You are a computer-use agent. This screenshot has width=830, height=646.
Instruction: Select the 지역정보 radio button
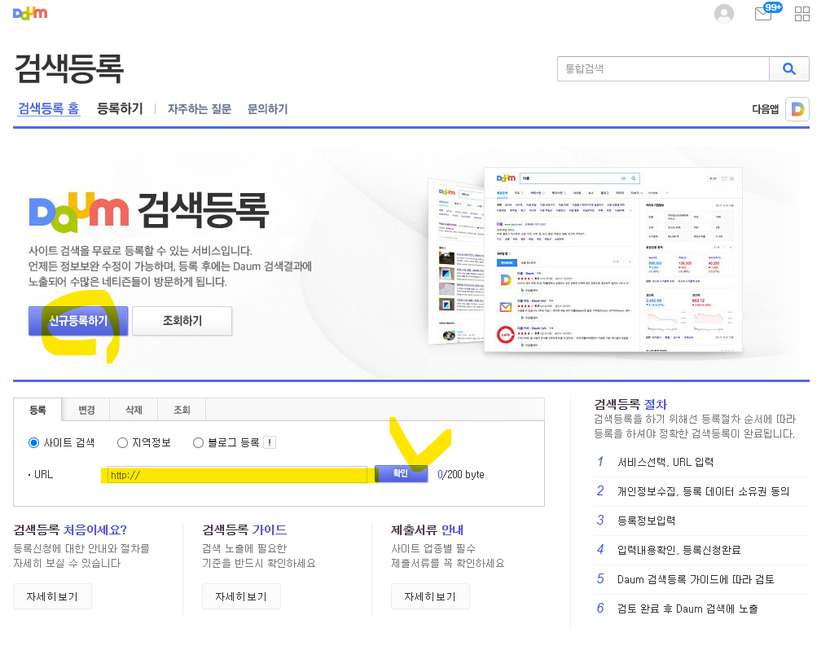(121, 442)
